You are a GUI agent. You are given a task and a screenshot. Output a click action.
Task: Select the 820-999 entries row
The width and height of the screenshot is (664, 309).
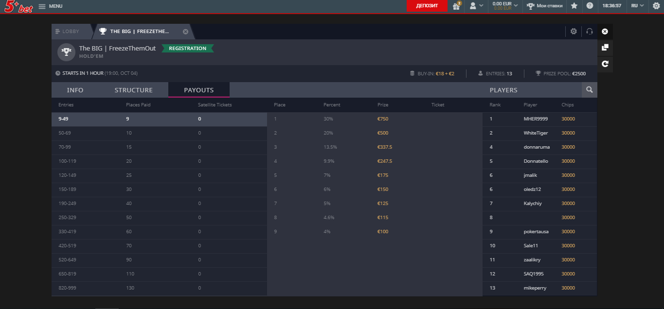click(x=160, y=288)
